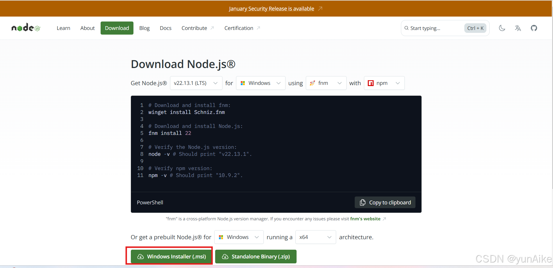Viewport: 553px width, 268px height.
Task: Click the arrow icon in the security banner
Action: 320,8
